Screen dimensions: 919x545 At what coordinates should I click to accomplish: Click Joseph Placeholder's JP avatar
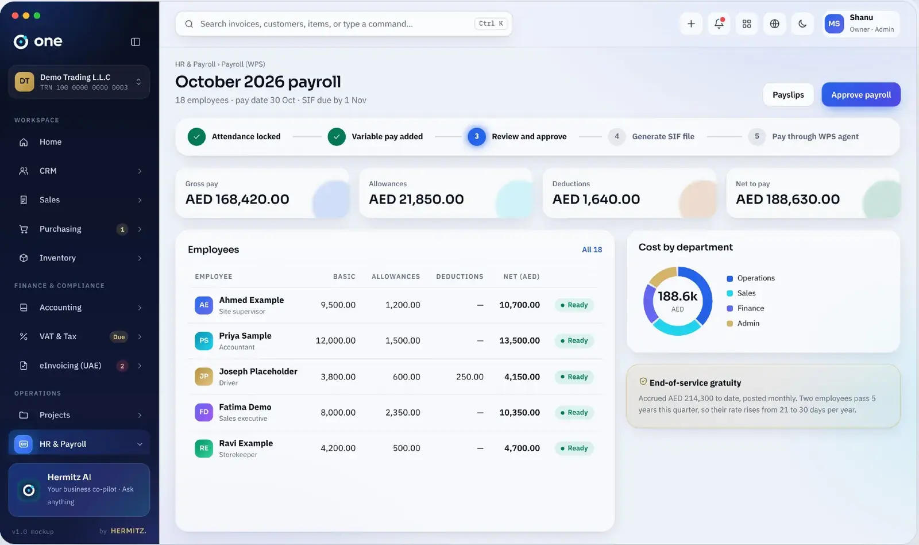204,377
